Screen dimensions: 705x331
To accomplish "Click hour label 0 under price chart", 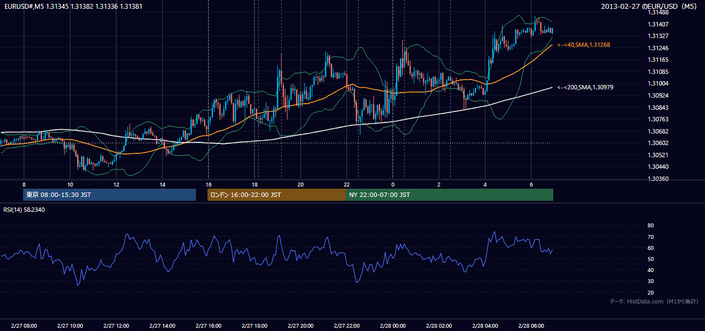I will (393, 184).
